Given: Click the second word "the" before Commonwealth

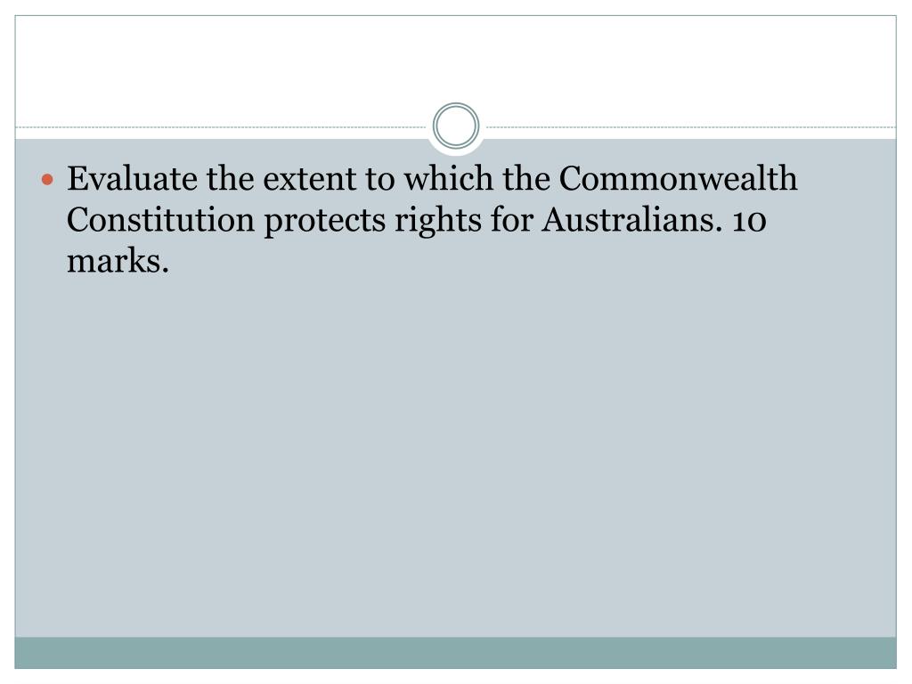Looking at the screenshot, I should click(526, 178).
